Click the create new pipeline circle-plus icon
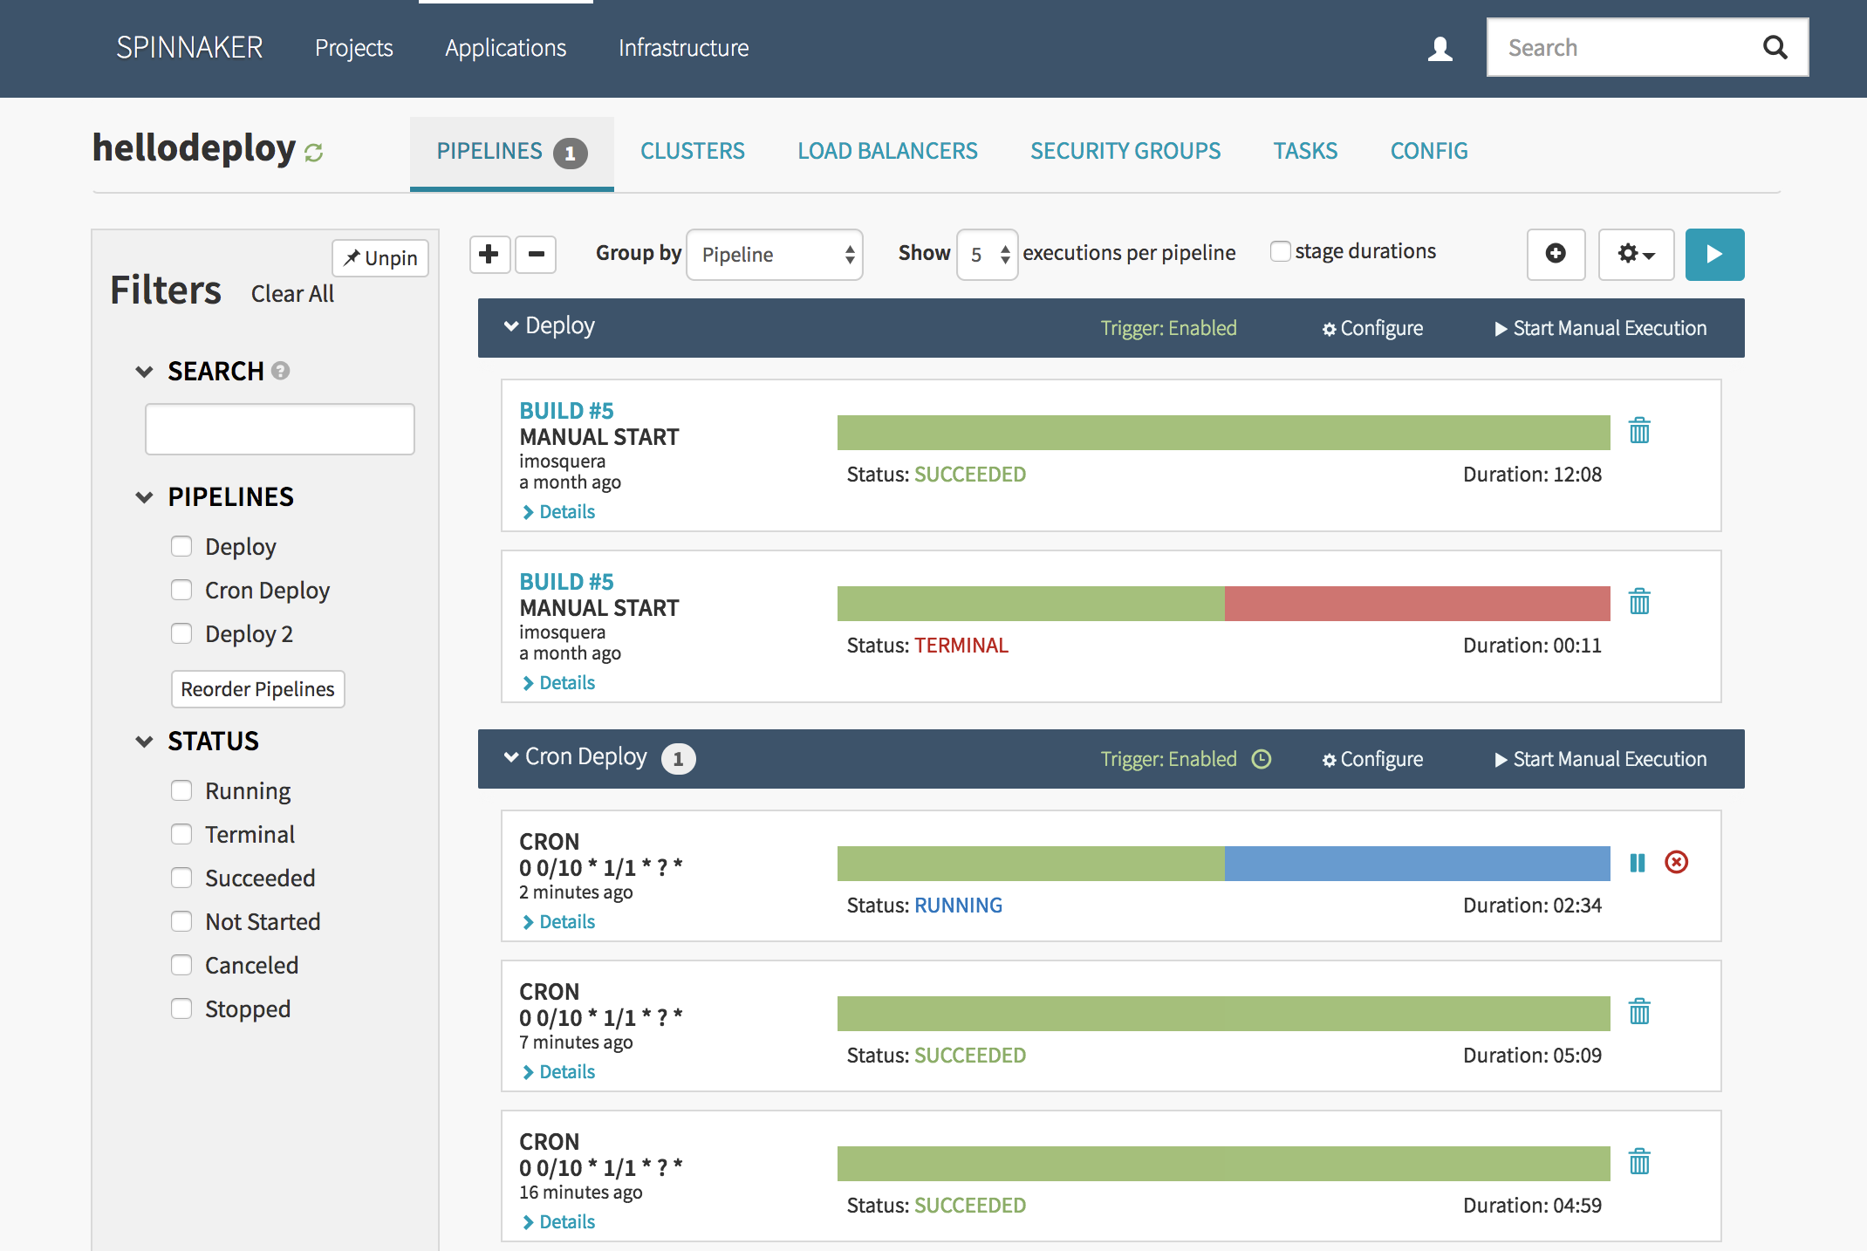Image resolution: width=1867 pixels, height=1251 pixels. coord(1555,254)
